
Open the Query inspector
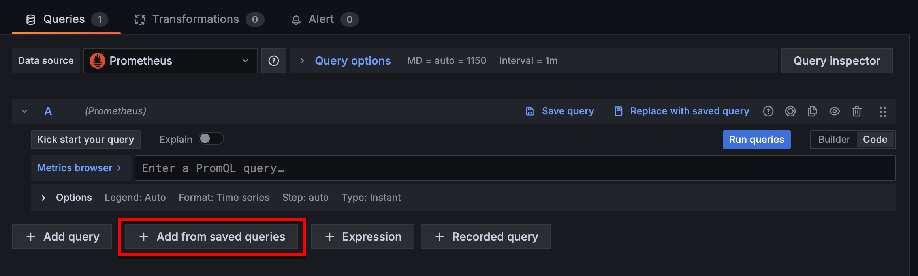(837, 61)
